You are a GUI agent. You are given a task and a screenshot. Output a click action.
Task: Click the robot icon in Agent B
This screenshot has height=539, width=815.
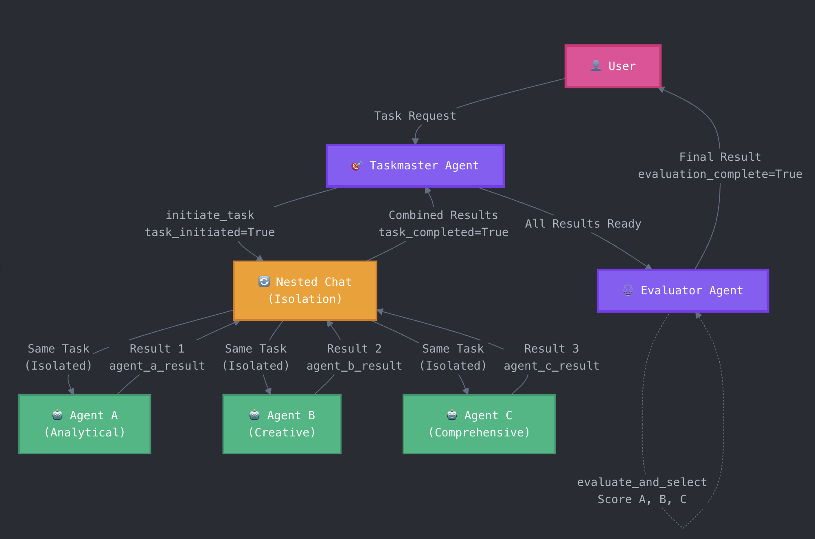[254, 415]
